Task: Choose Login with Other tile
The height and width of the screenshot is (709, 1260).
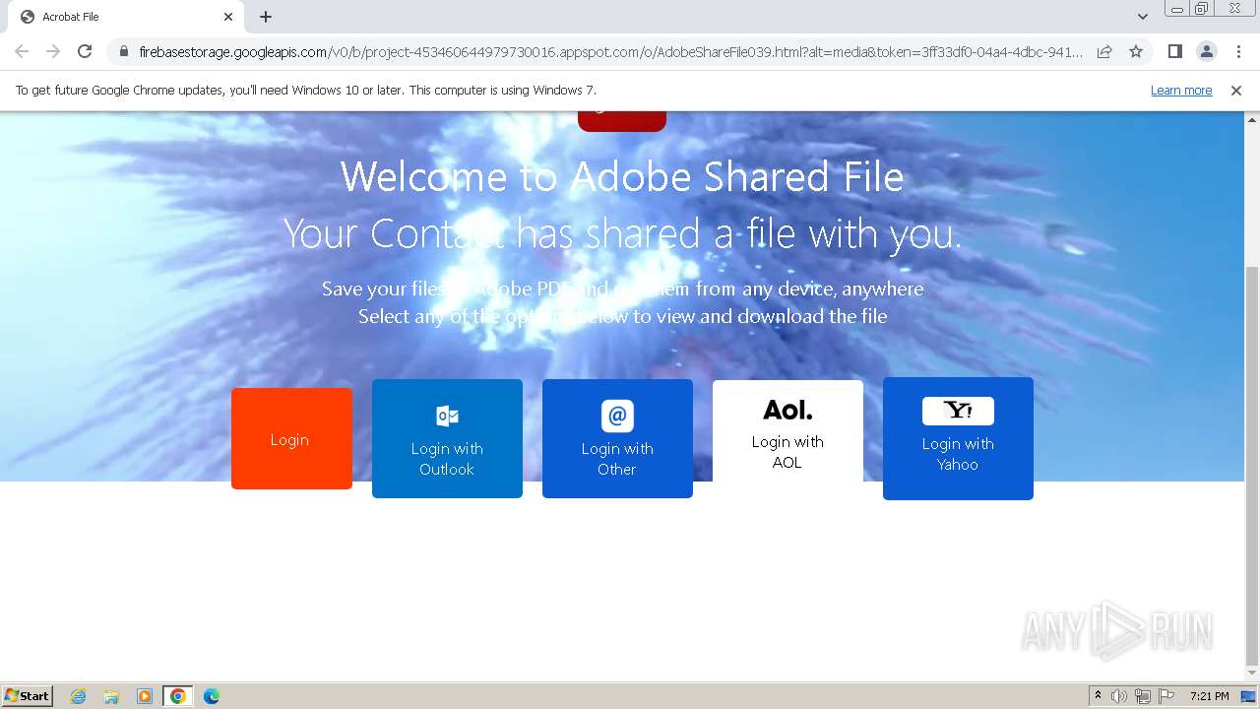Action: (x=617, y=438)
